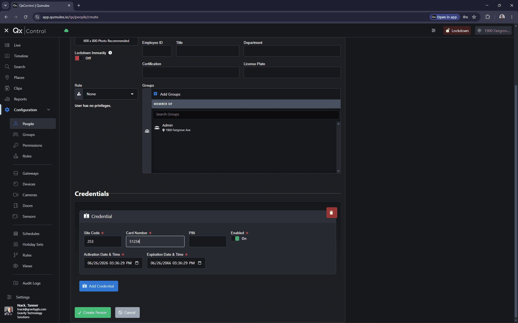The width and height of the screenshot is (518, 323).
Task: Focus the Site Code field
Action: pyautogui.click(x=103, y=241)
